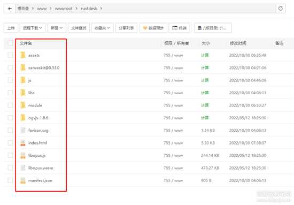The image size is (294, 205).
Task: Select rustdesk in the breadcrumb path
Action: [x=89, y=9]
